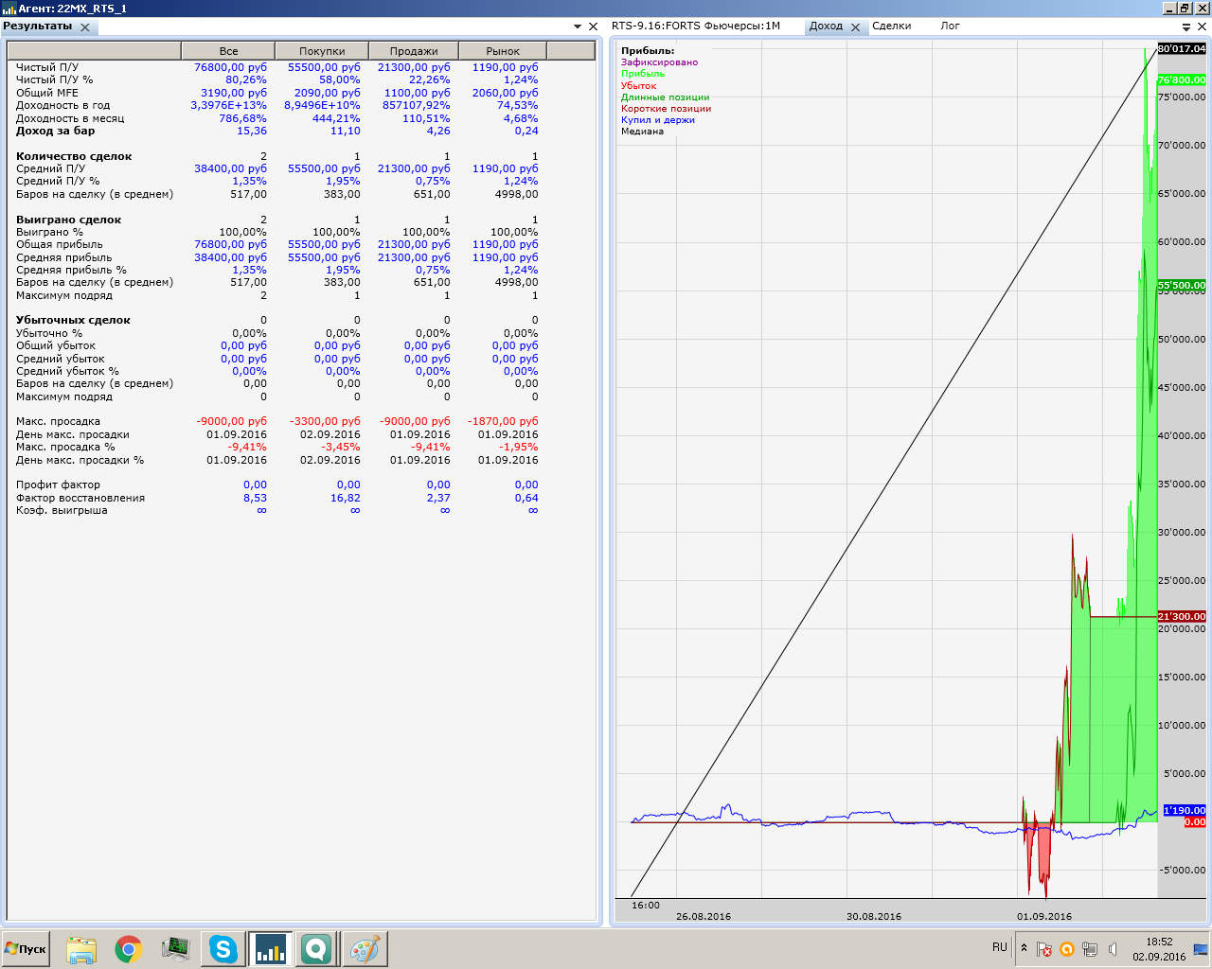
Task: Open the chart panel options dropdown
Action: point(1186,27)
